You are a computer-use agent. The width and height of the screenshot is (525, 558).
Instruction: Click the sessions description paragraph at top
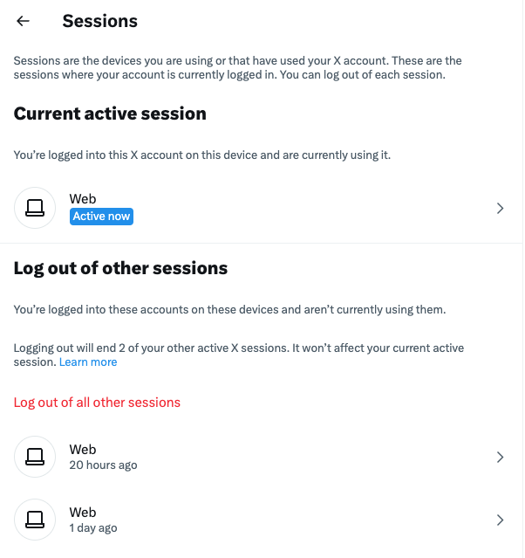(x=237, y=67)
